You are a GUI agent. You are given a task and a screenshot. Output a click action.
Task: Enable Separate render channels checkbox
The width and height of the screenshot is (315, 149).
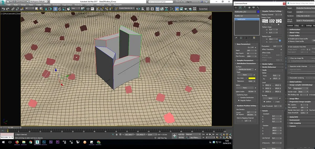click(x=288, y=66)
